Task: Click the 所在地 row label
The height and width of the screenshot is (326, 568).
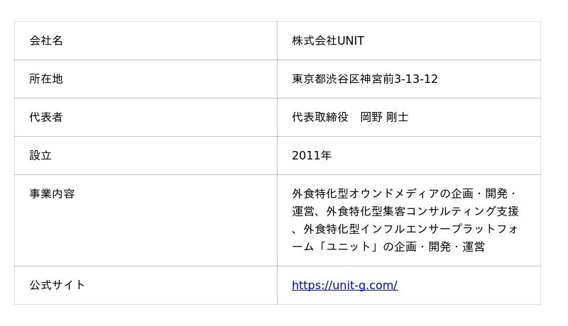Action: click(46, 79)
